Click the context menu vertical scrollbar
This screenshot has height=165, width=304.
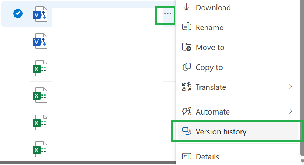(x=302, y=77)
